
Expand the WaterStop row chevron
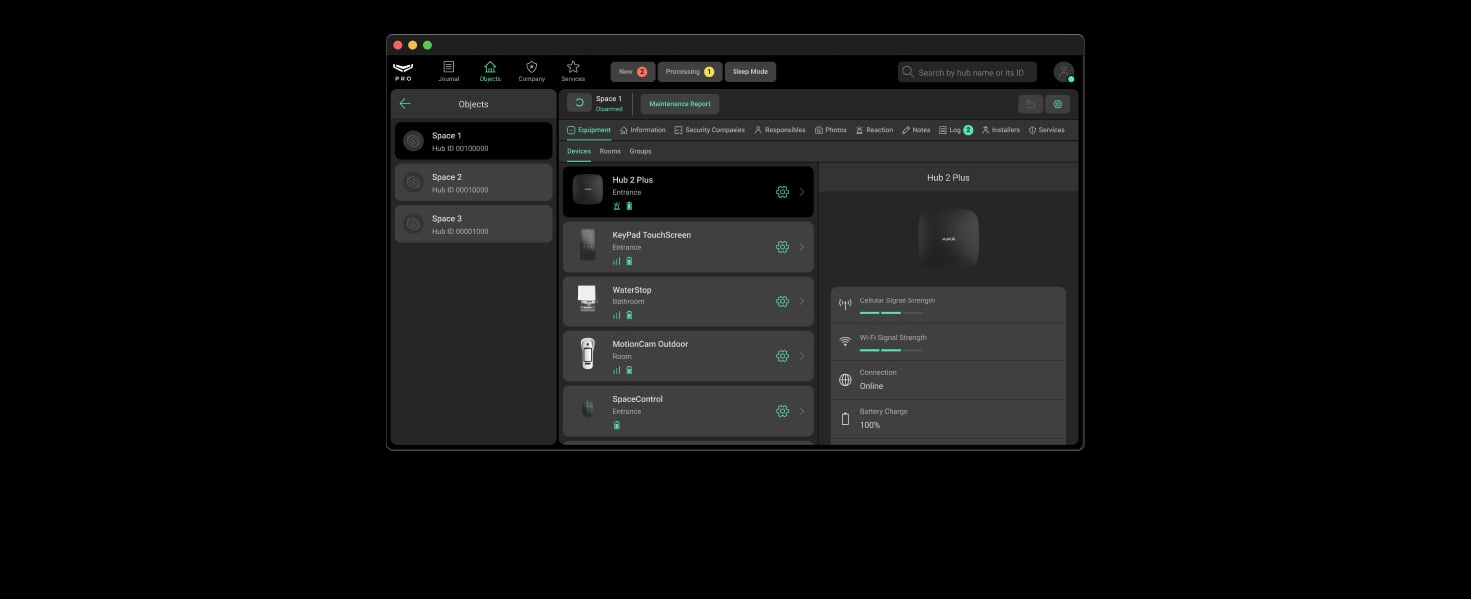(802, 301)
